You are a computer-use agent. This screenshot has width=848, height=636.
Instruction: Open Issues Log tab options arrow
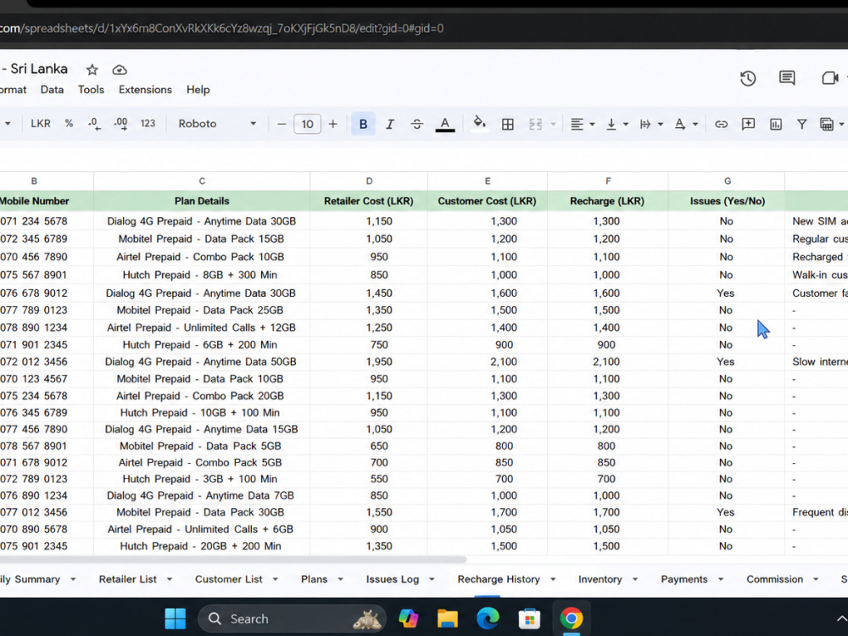(x=432, y=580)
